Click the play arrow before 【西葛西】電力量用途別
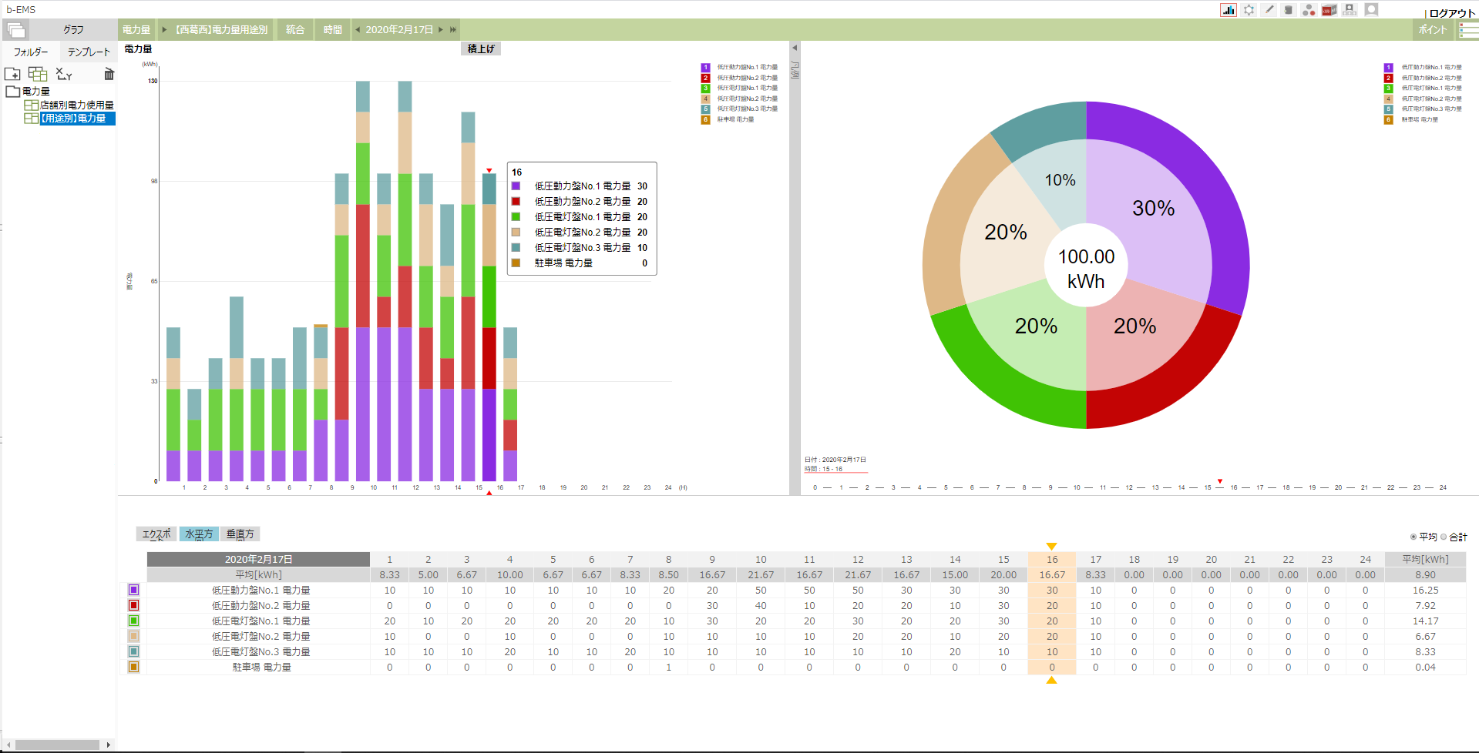Image resolution: width=1479 pixels, height=753 pixels. pos(163,30)
